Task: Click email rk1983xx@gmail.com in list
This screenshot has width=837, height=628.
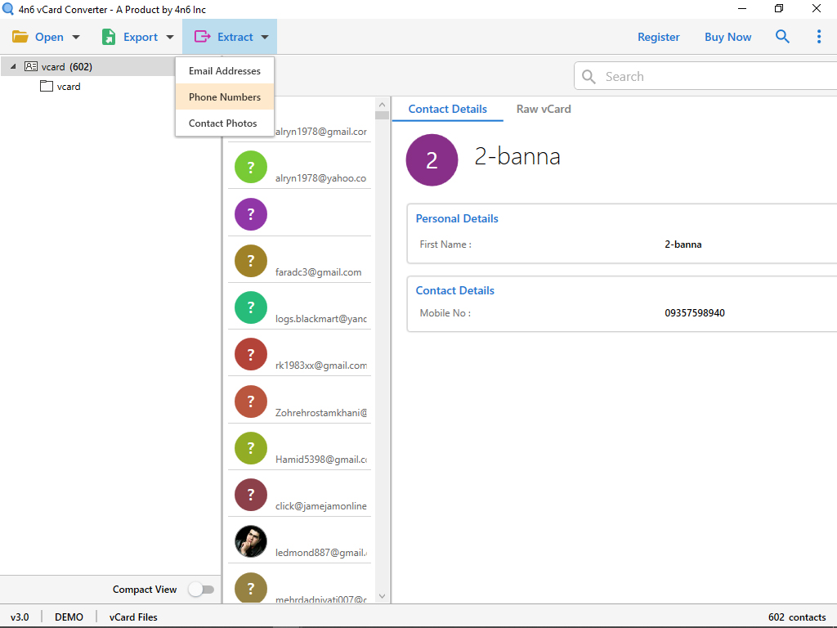Action: (320, 366)
